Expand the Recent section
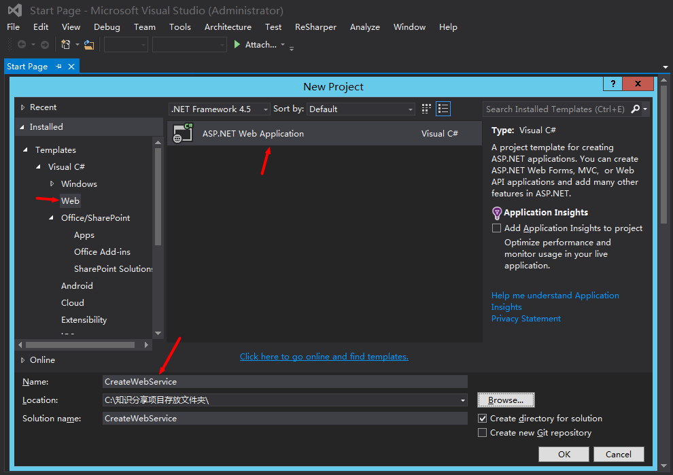The height and width of the screenshot is (475, 673). (22, 107)
